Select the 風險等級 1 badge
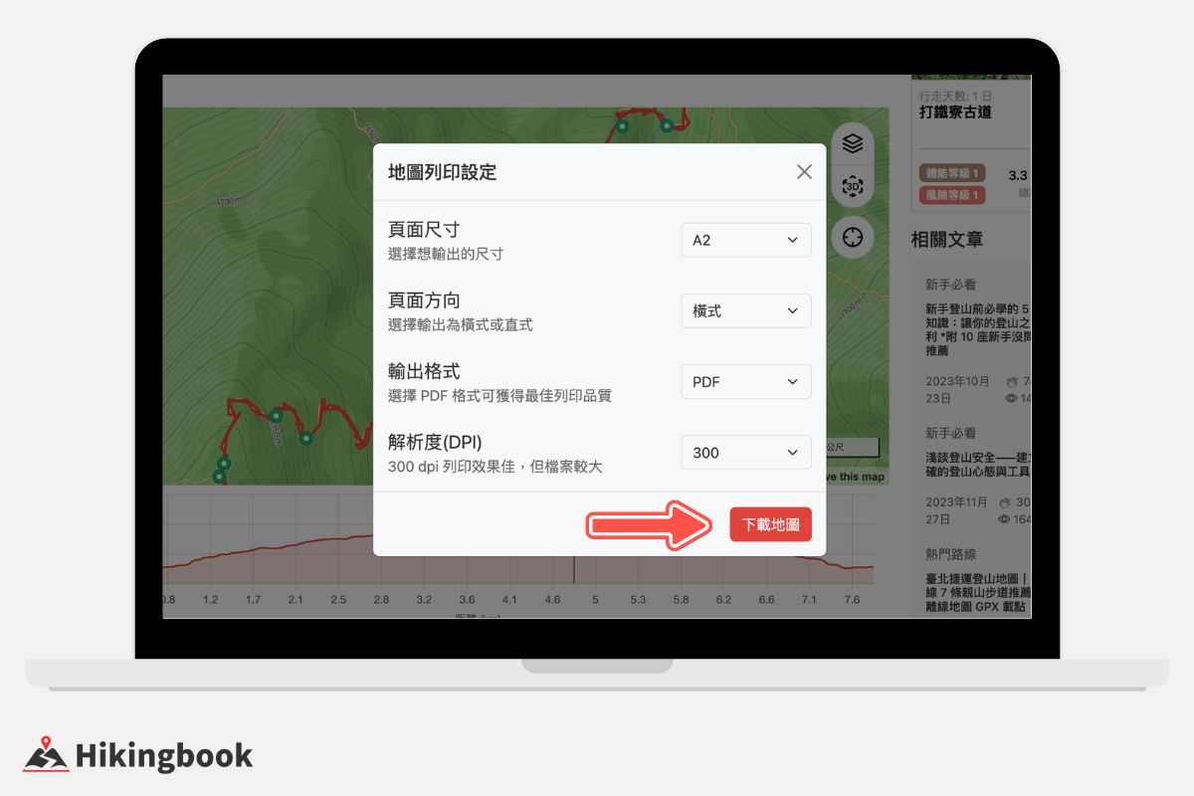This screenshot has width=1194, height=796. [x=952, y=195]
